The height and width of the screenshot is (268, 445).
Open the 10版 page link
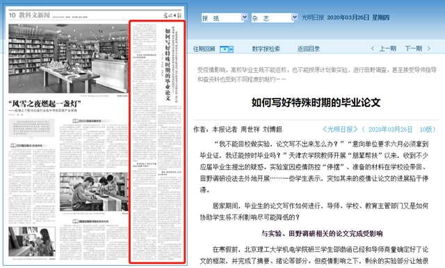426,129
